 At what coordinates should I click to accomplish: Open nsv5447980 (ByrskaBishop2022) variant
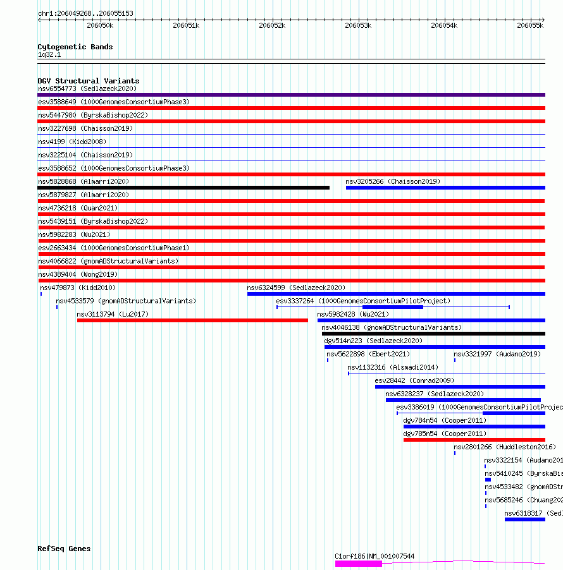[x=93, y=115]
